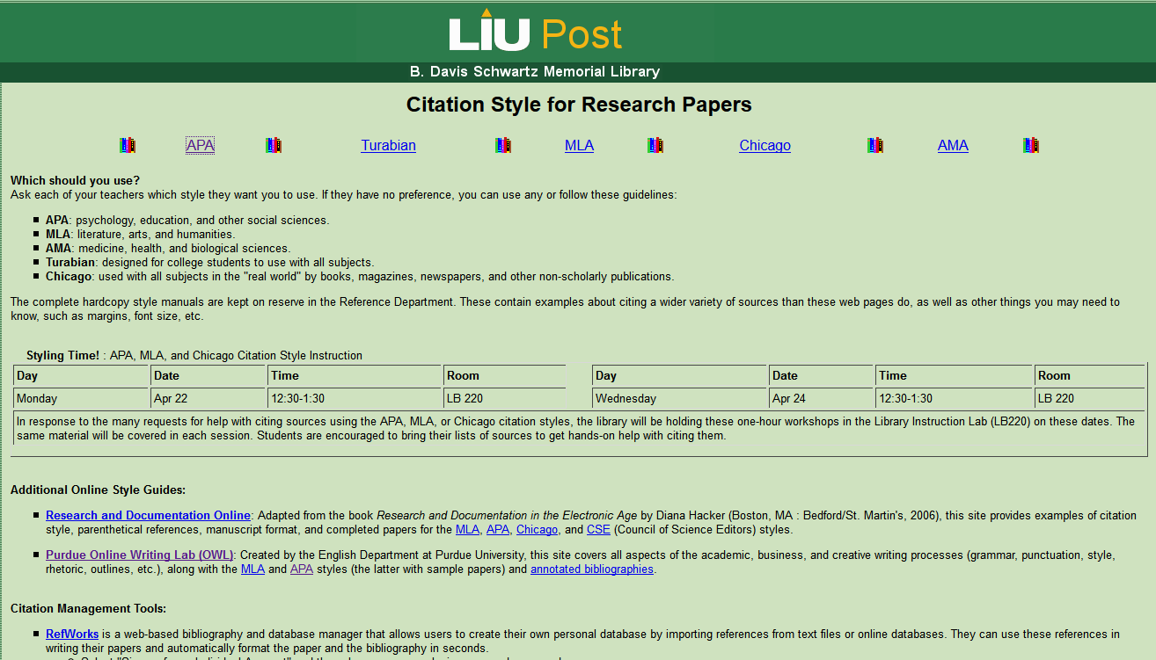The height and width of the screenshot is (660, 1156).
Task: Click the Apr 22 date cell
Action: point(209,398)
